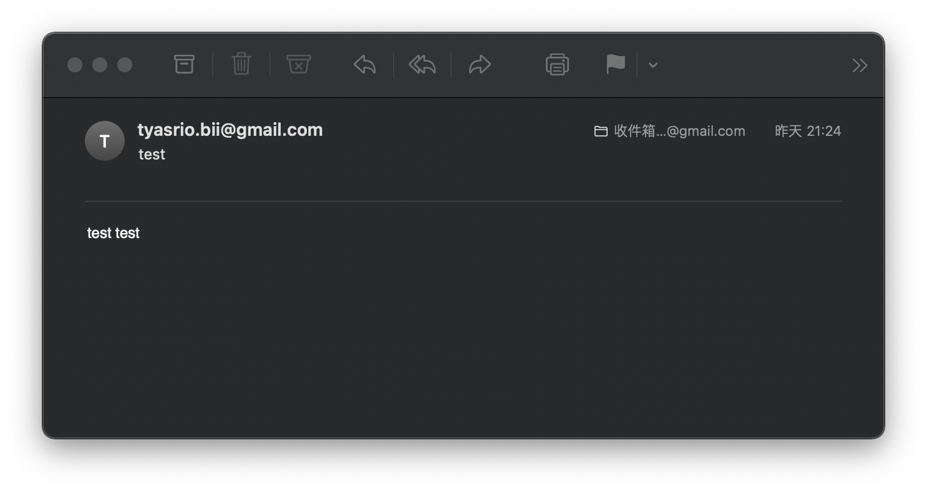
Task: Minimize the message window with middle button
Action: pyautogui.click(x=100, y=65)
